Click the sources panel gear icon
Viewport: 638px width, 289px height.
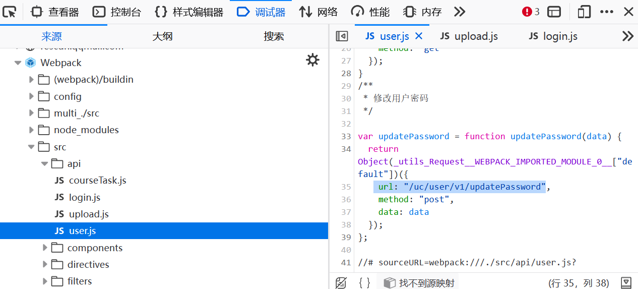[312, 61]
